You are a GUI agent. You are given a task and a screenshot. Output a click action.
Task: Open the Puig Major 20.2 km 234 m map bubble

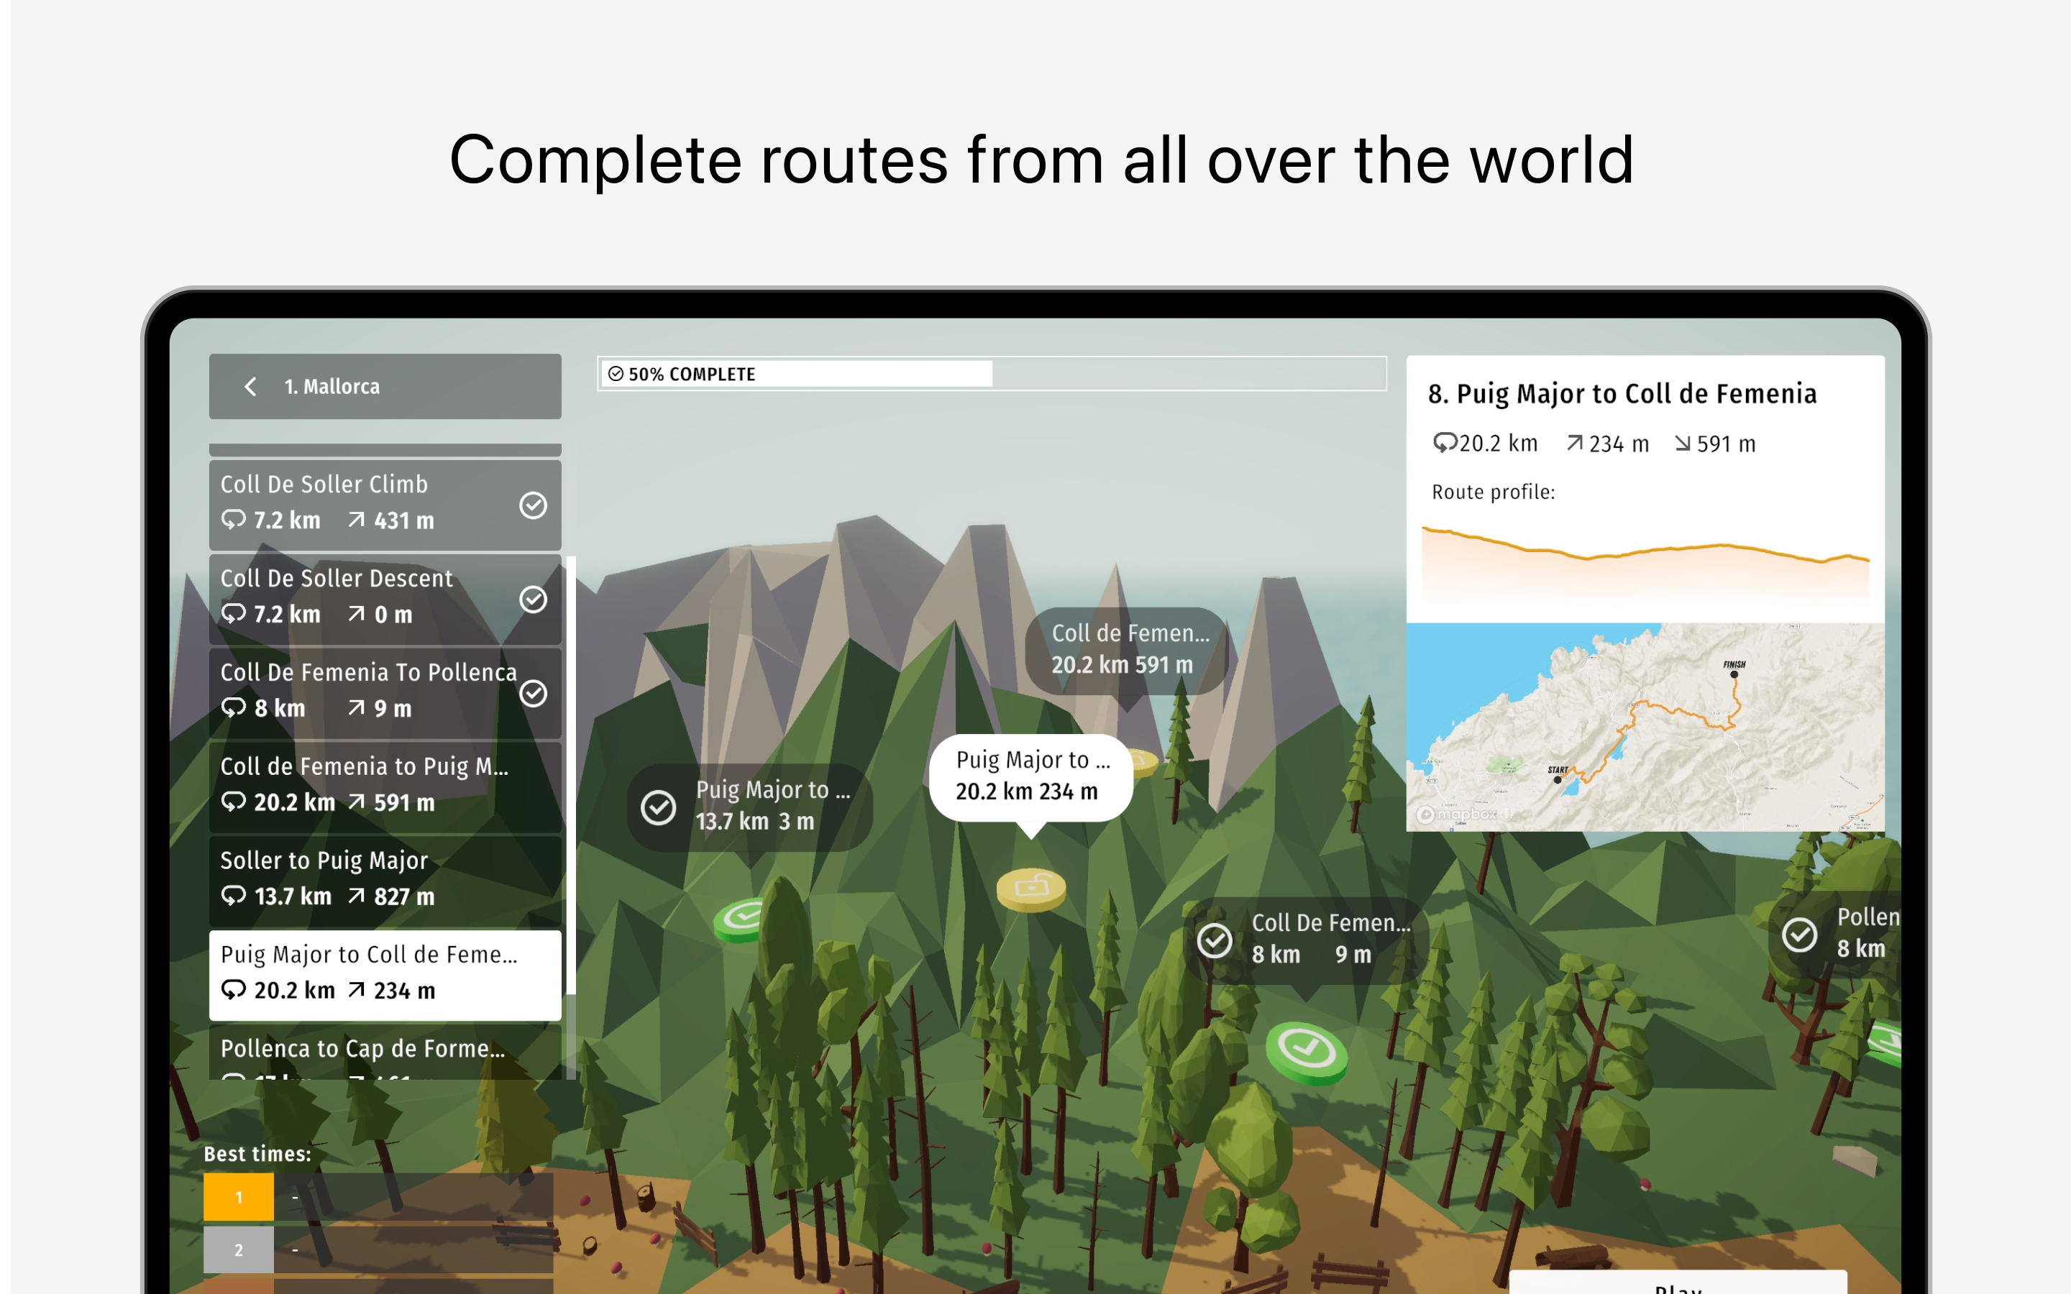[1031, 777]
